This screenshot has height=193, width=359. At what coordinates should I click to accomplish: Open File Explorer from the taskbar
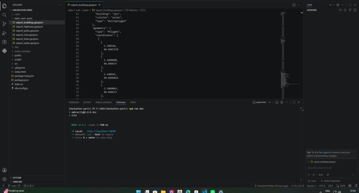pyautogui.click(x=163, y=191)
